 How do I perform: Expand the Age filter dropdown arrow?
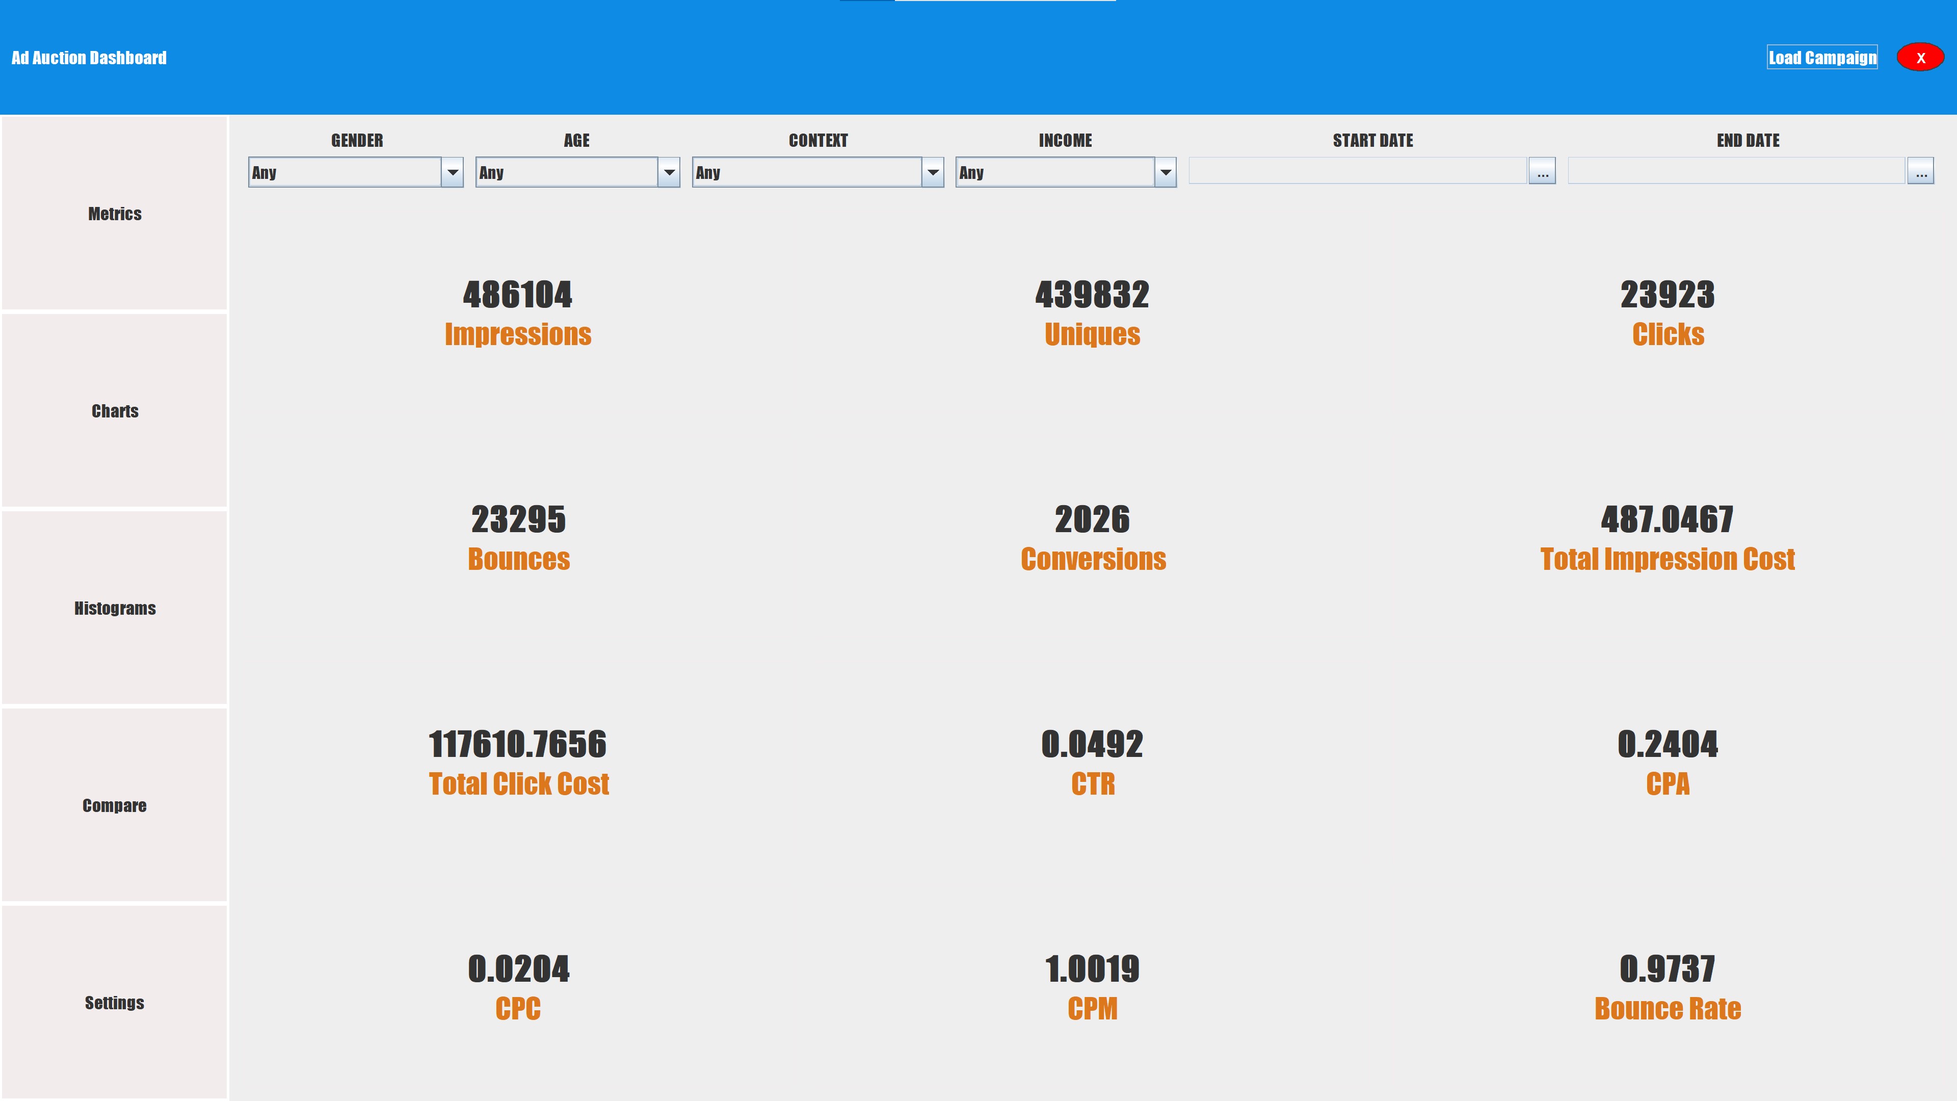pos(669,172)
